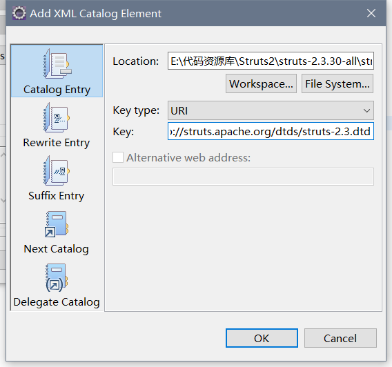
Task: Close the Add XML Catalog Element dialog
Action: click(371, 13)
